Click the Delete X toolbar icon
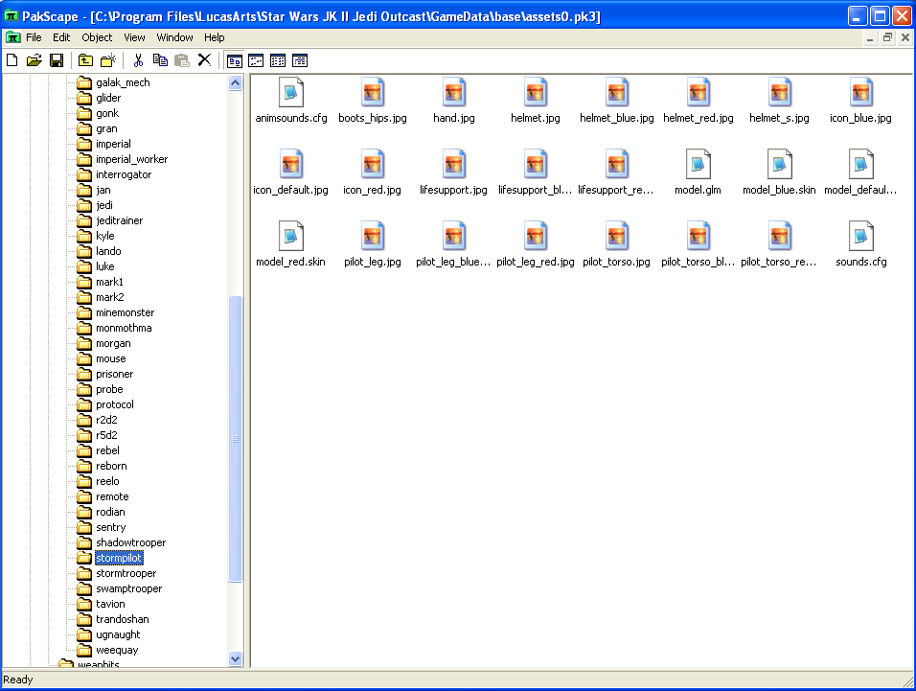The image size is (916, 691). click(x=204, y=60)
